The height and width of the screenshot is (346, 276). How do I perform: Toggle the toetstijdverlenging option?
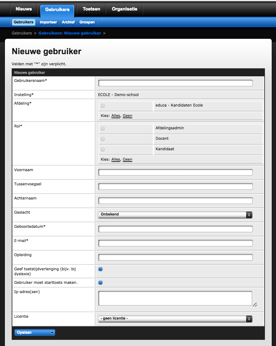[x=100, y=269]
